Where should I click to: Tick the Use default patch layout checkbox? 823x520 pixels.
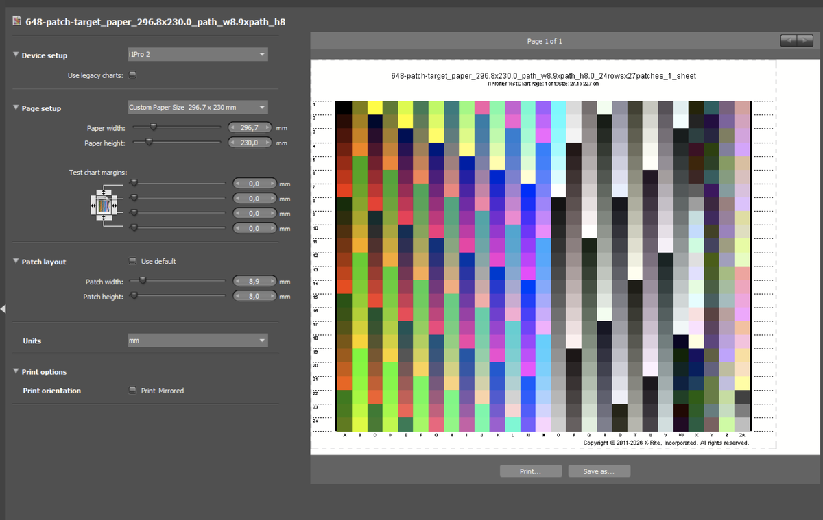[x=133, y=261]
